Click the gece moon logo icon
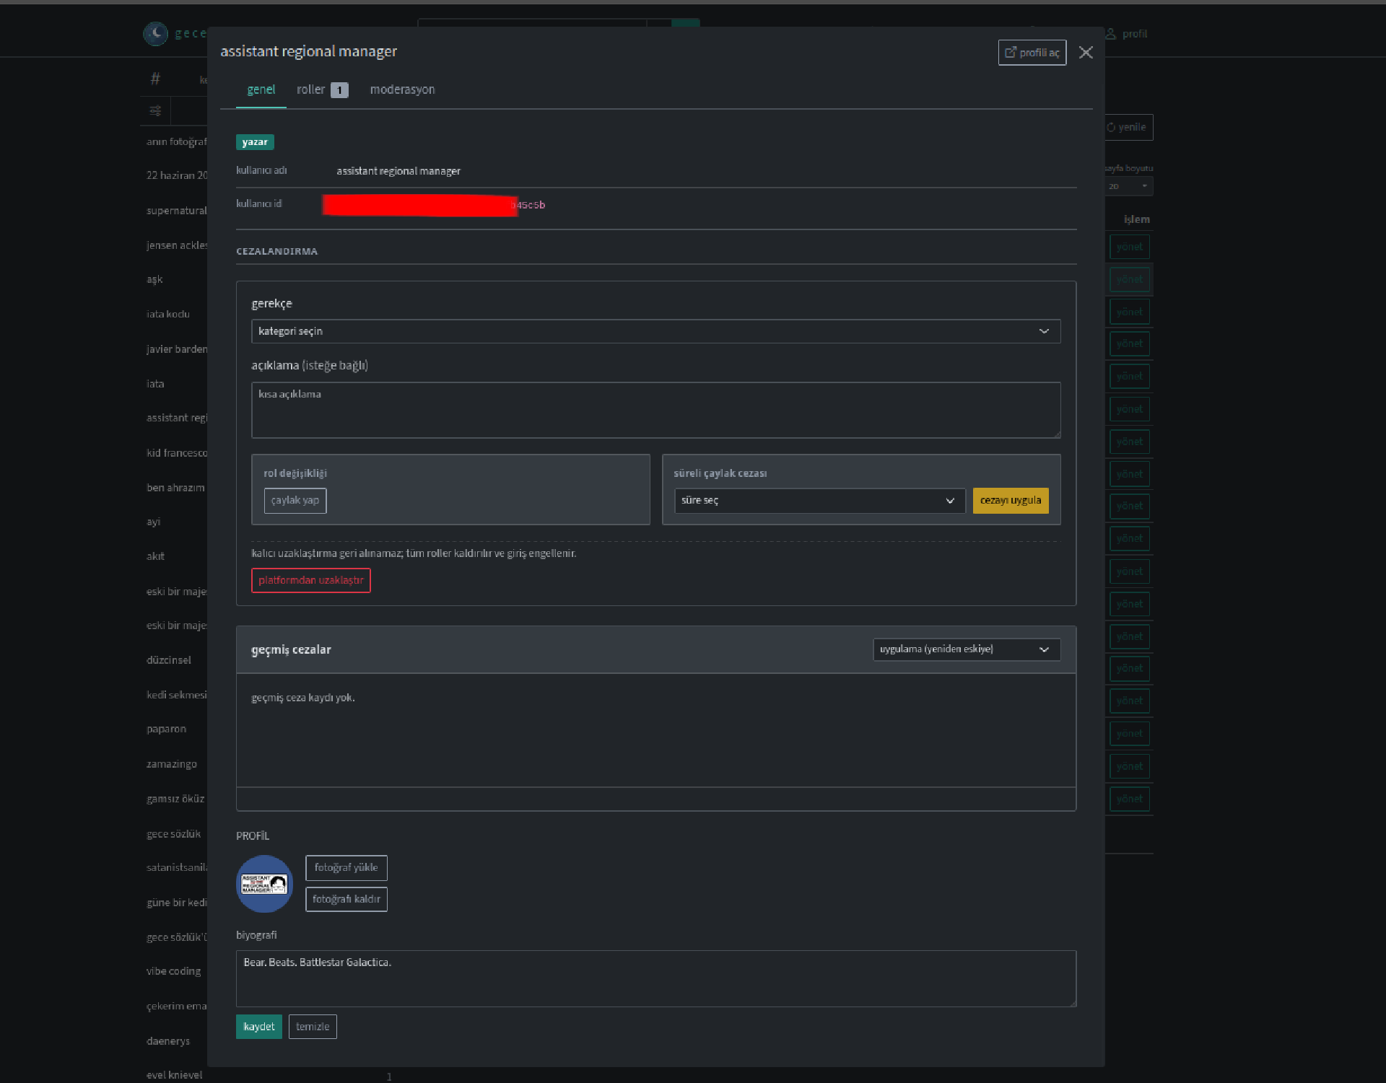The image size is (1386, 1083). (x=155, y=33)
